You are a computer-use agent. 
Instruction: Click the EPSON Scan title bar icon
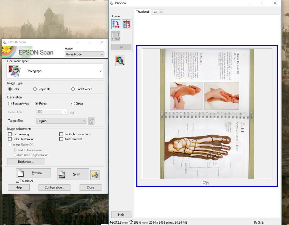[x=5, y=42]
